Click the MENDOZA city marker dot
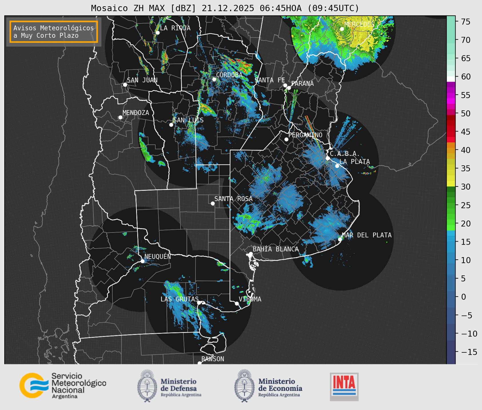Image resolution: width=482 pixels, height=410 pixels. (120, 117)
